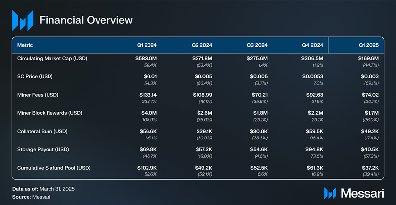Click the $70.21 miner fees value
This screenshot has height=205, width=396.
[x=260, y=95]
